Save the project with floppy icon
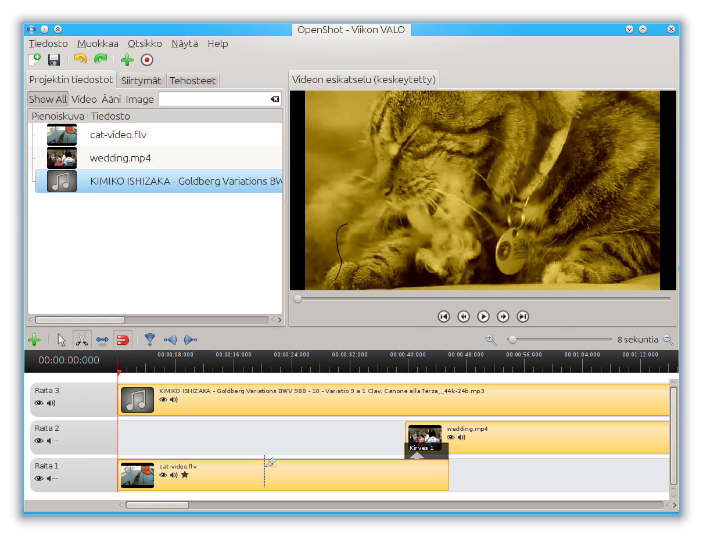This screenshot has height=537, width=703. pyautogui.click(x=54, y=59)
